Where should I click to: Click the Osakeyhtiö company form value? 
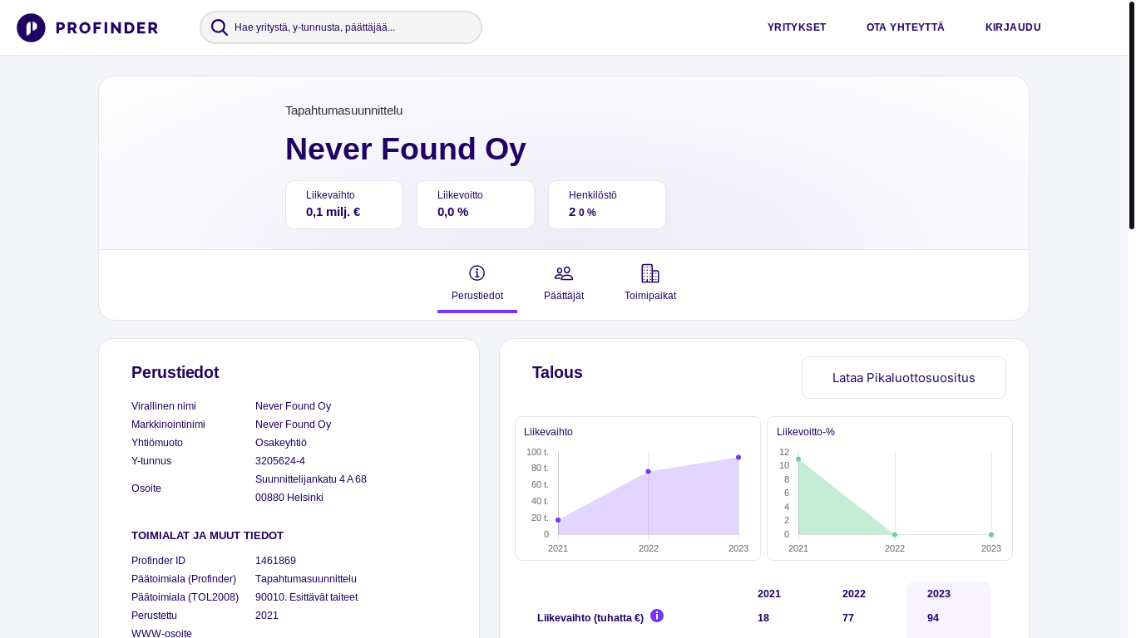pyautogui.click(x=281, y=443)
